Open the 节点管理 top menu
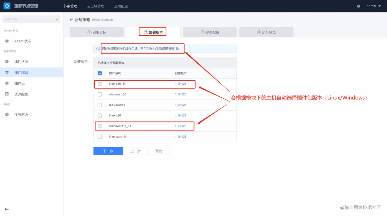The width and height of the screenshot is (387, 216). click(70, 6)
